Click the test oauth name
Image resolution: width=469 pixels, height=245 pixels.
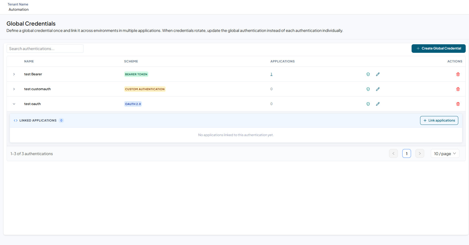click(32, 104)
